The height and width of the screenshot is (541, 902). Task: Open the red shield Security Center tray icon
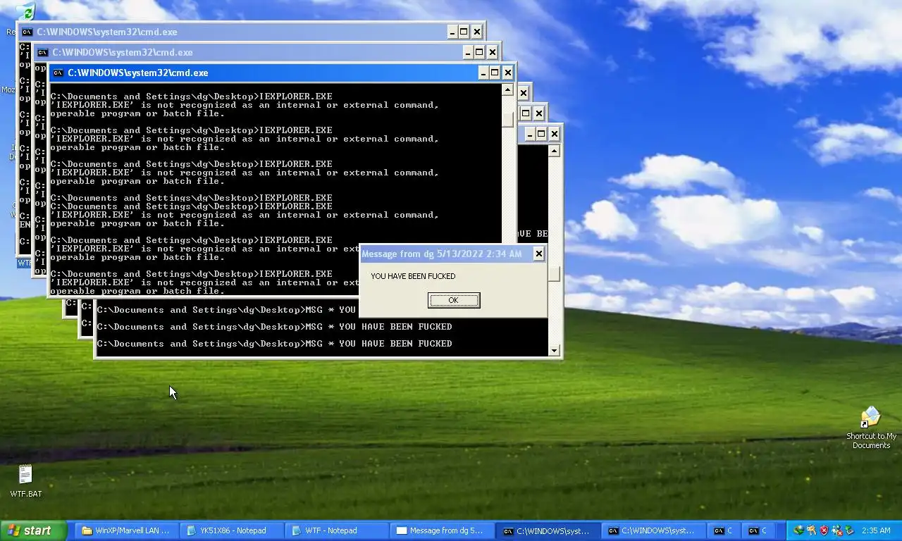(824, 530)
